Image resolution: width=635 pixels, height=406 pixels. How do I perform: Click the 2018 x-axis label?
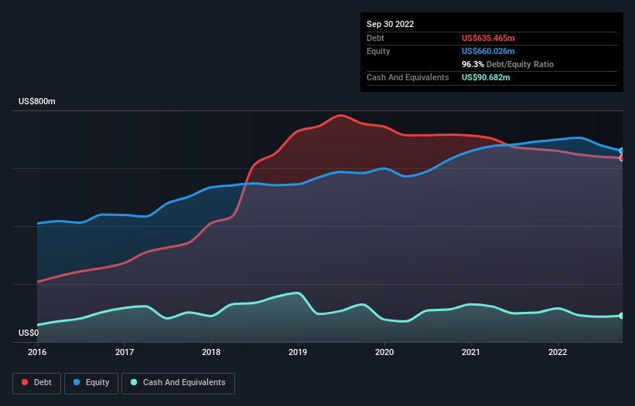(x=211, y=352)
